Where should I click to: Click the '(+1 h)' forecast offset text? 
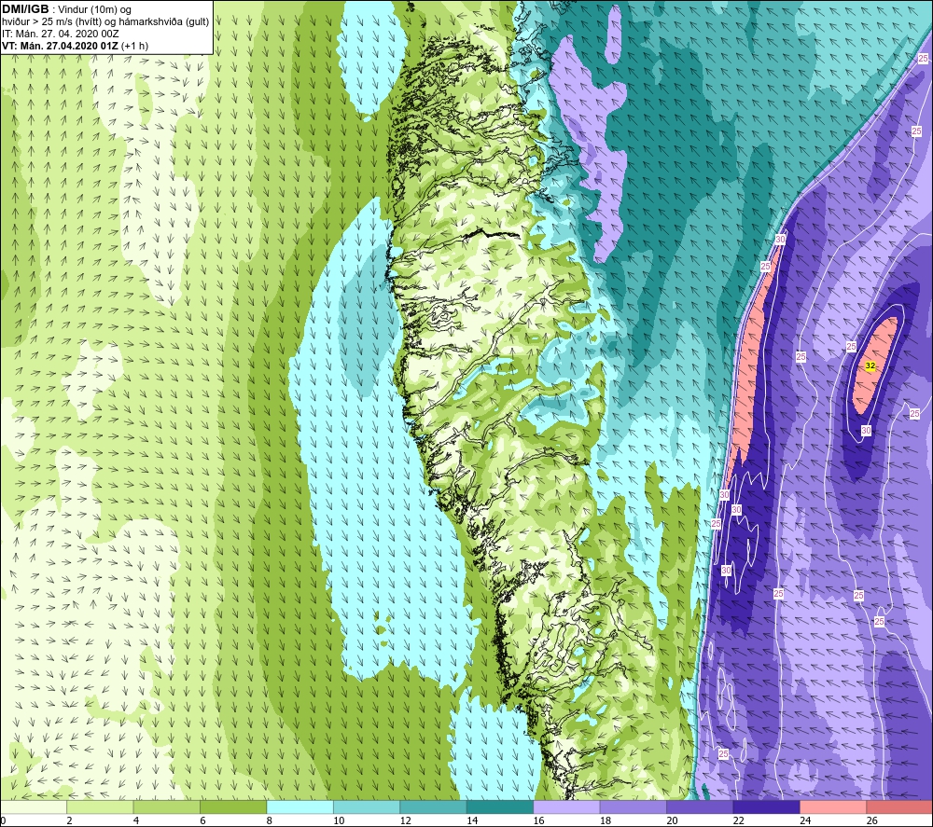(x=135, y=46)
